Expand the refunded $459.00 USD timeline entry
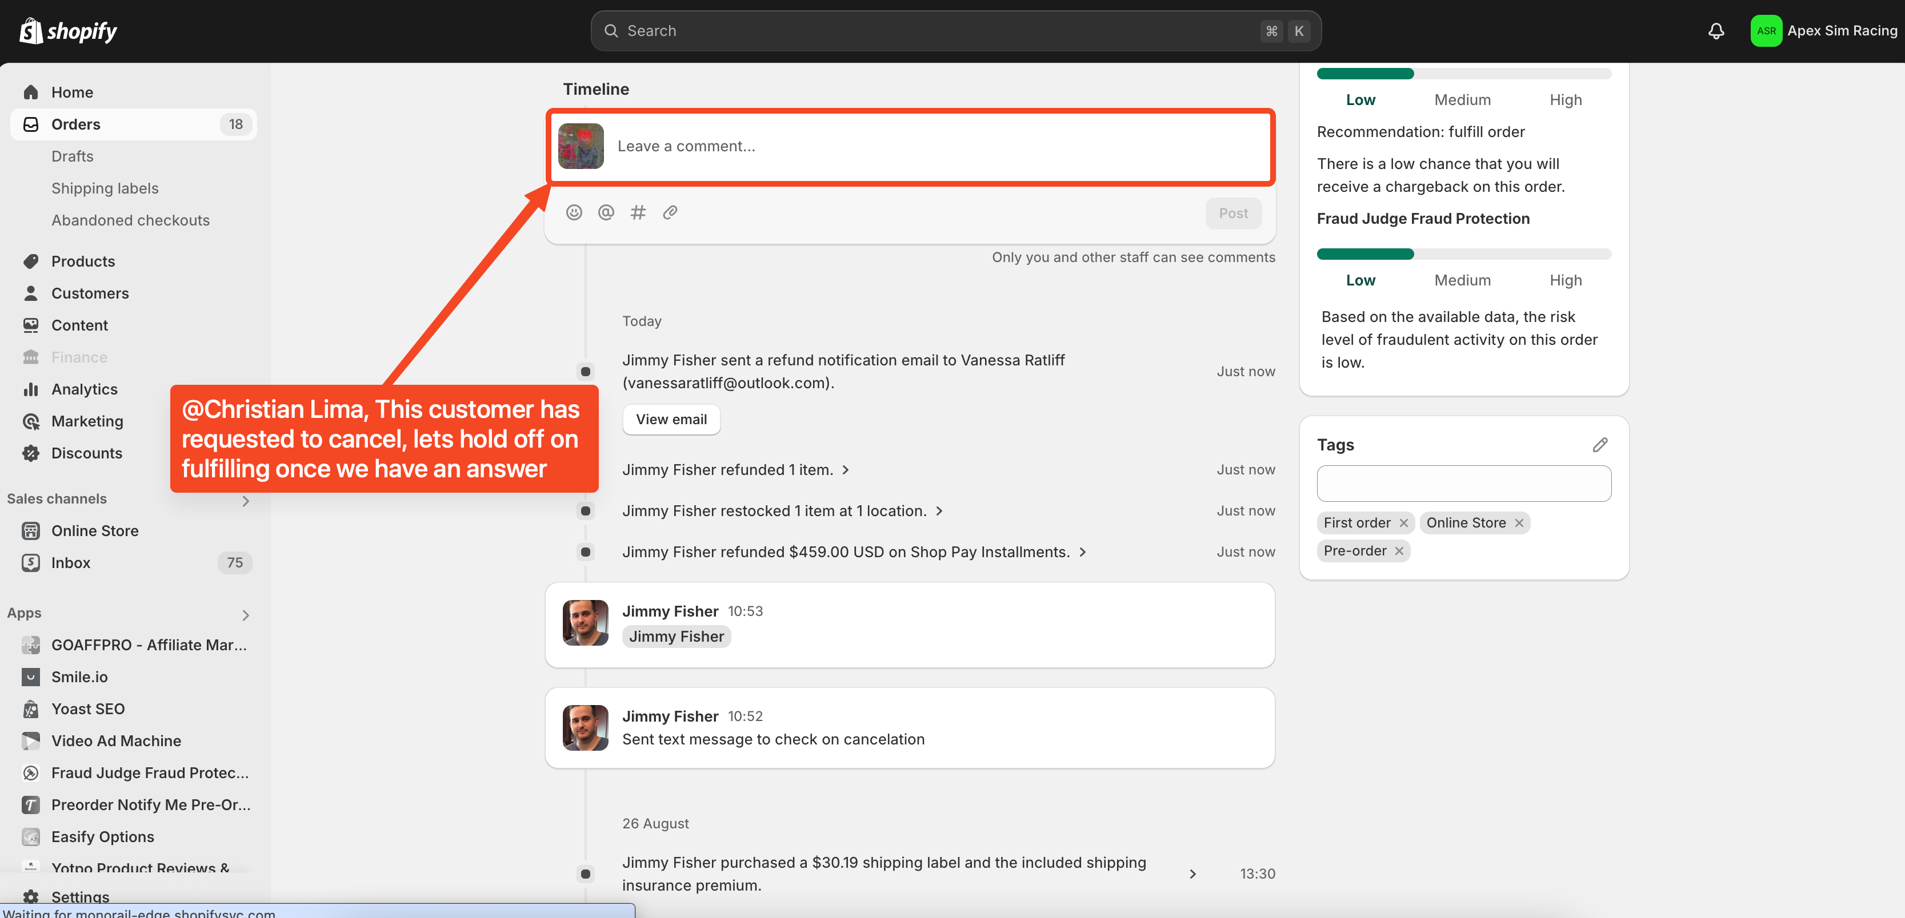 (x=1083, y=552)
